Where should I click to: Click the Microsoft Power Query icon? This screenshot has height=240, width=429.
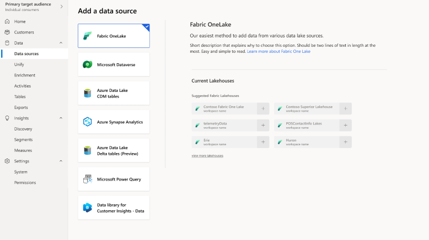[87, 179]
